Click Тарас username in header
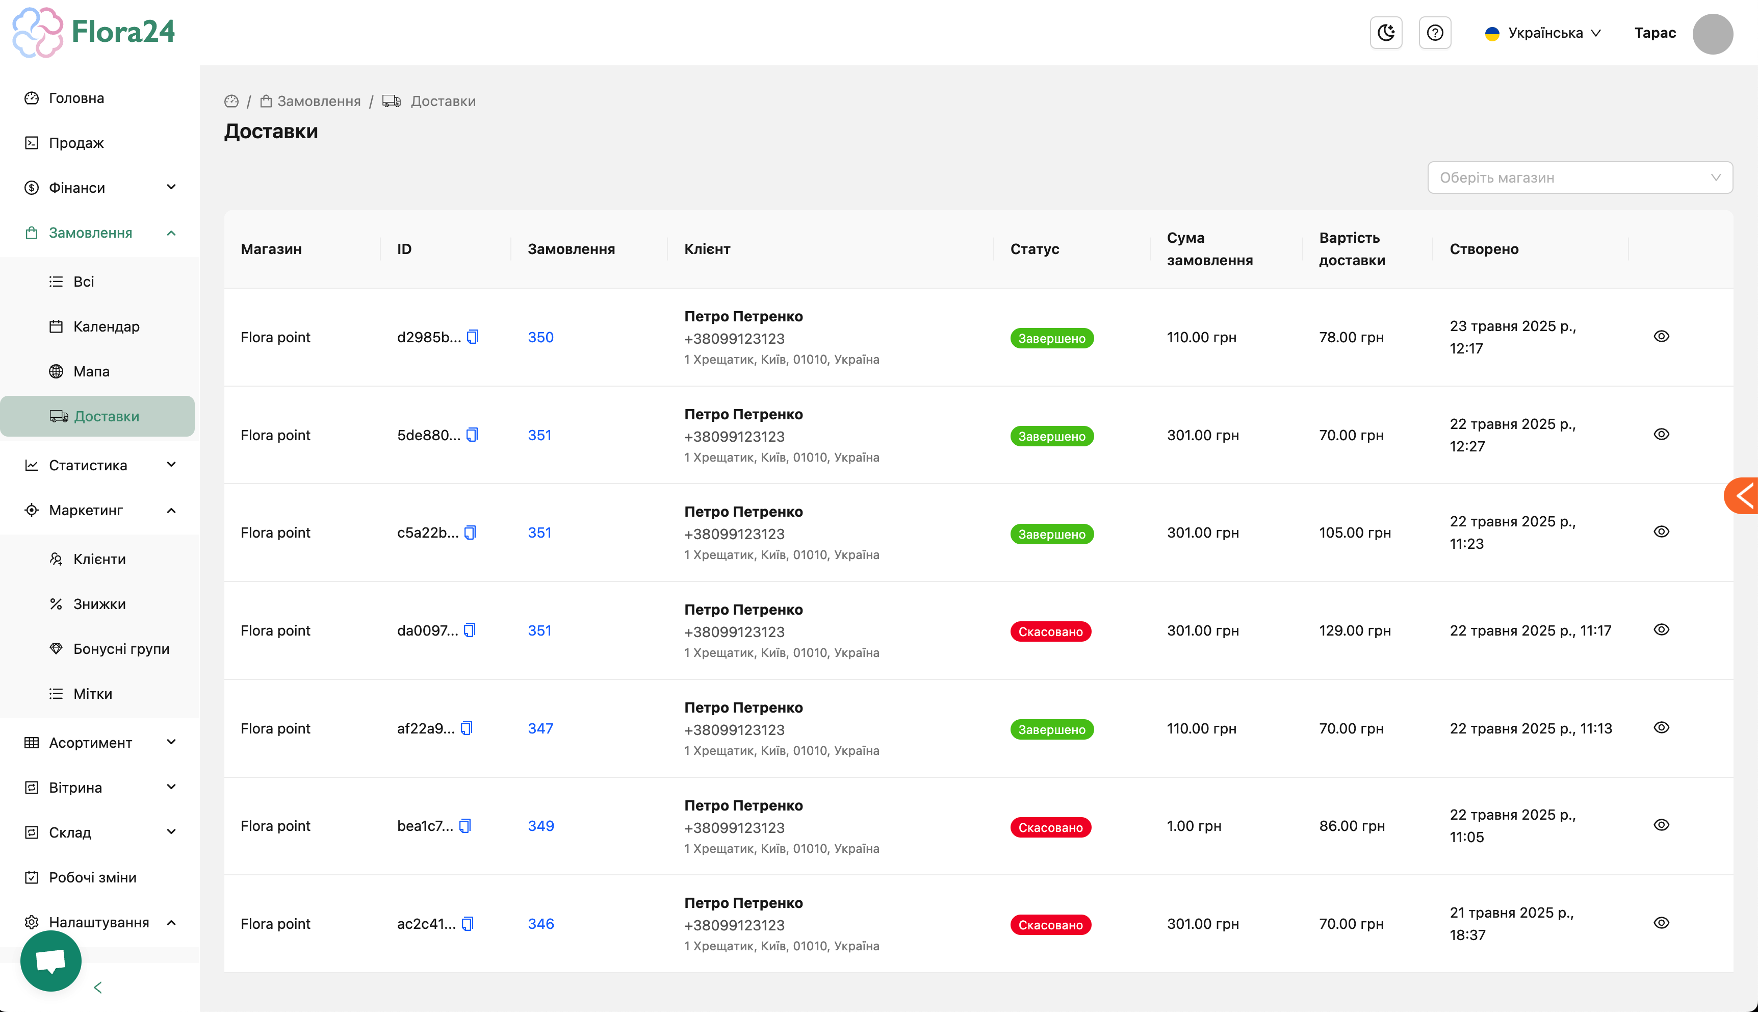The height and width of the screenshot is (1012, 1758). pyautogui.click(x=1654, y=33)
